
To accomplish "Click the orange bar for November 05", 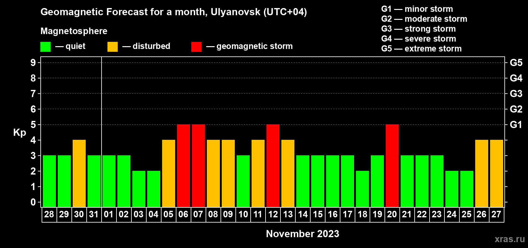I will coord(169,173).
